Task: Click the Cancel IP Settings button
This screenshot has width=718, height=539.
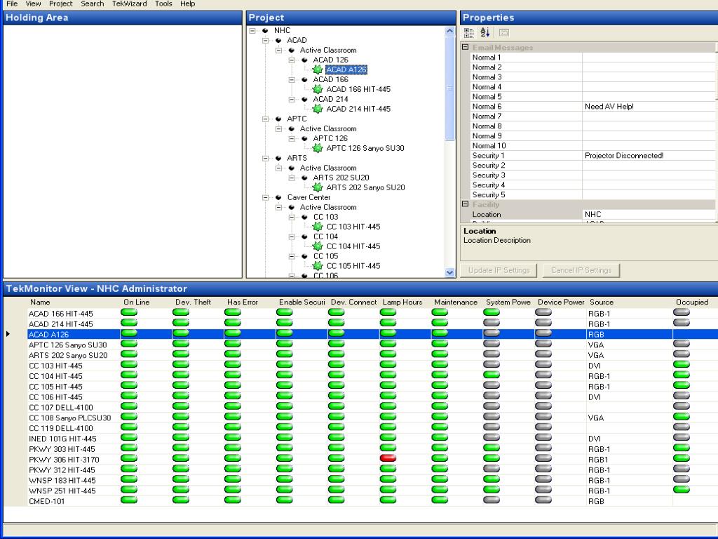Action: tap(581, 270)
